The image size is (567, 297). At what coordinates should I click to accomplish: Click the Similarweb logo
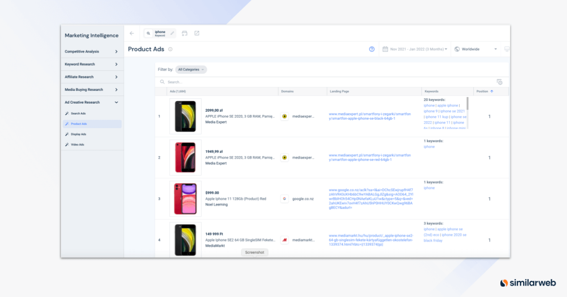(527, 283)
